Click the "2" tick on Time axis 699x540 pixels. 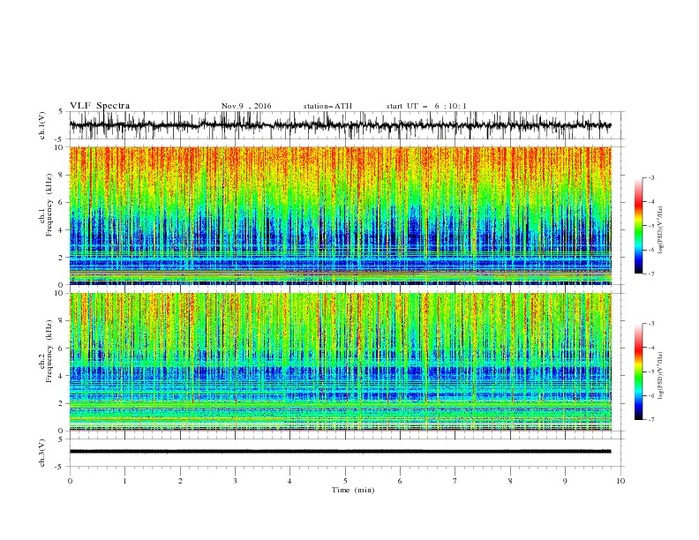180,481
